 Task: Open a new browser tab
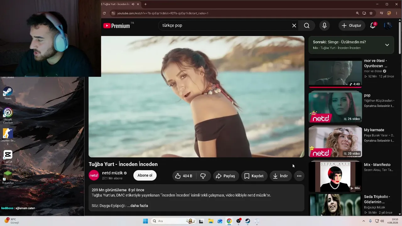click(145, 4)
